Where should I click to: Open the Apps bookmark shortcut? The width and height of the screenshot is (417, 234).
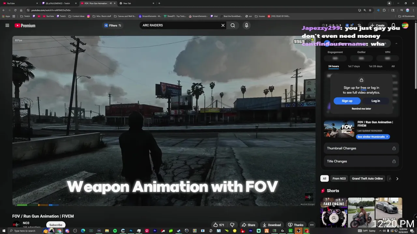[x=6, y=16]
